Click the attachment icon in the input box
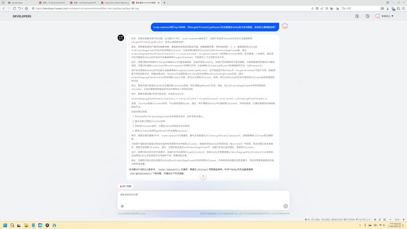This screenshot has width=407, height=229. tap(122, 206)
